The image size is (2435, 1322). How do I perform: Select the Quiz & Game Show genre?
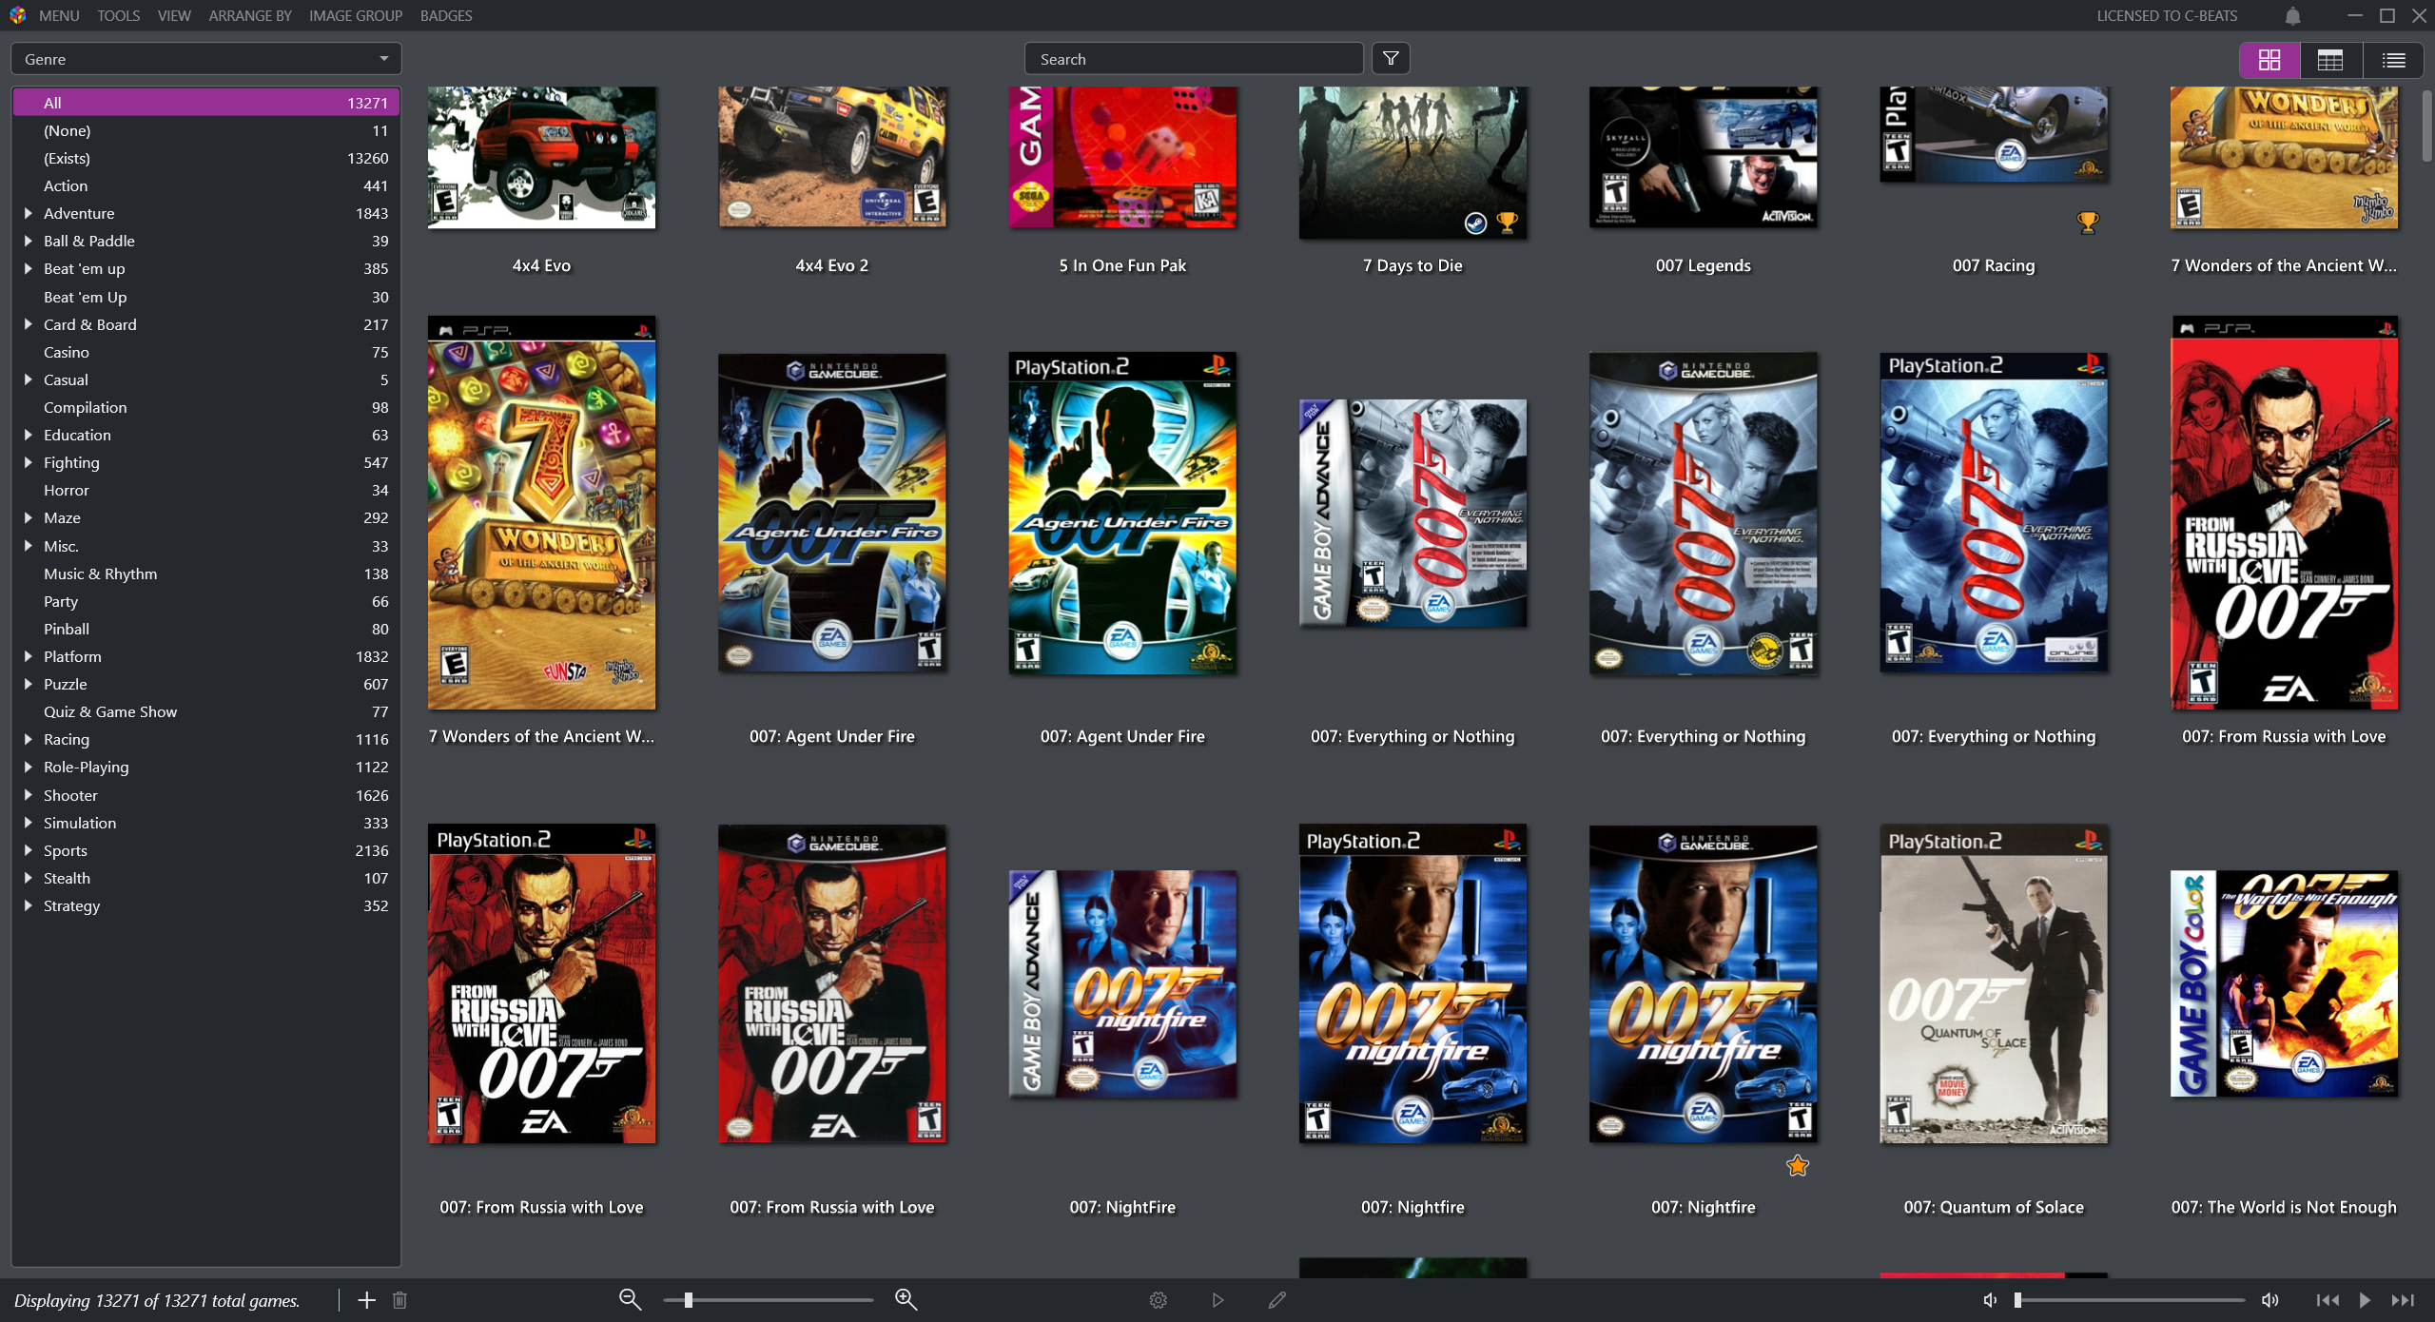click(x=206, y=711)
